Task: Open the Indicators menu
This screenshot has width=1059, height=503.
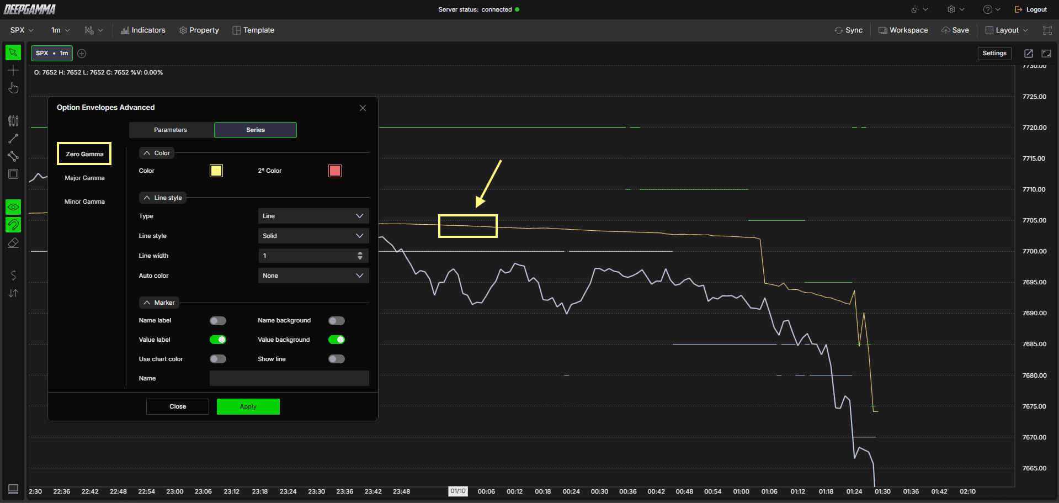Action: (x=143, y=30)
